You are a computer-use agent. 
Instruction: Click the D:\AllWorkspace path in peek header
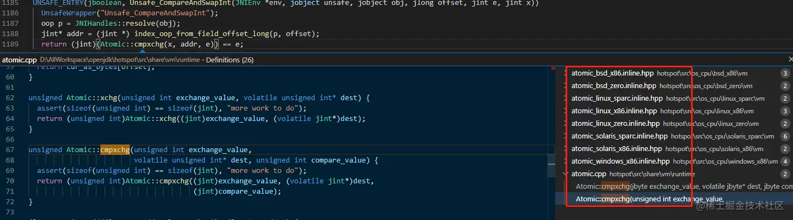coord(120,59)
